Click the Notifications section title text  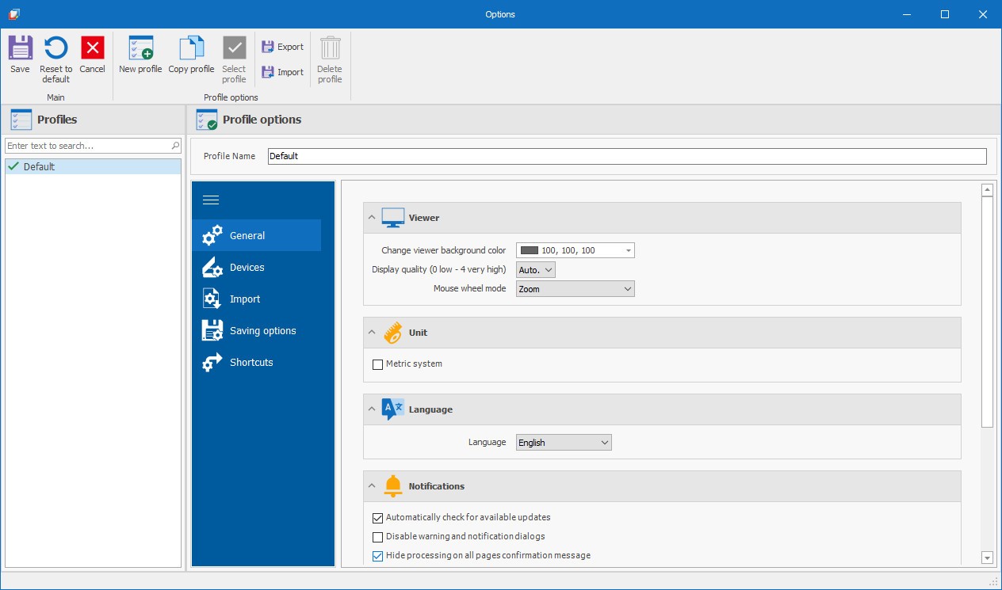click(437, 486)
